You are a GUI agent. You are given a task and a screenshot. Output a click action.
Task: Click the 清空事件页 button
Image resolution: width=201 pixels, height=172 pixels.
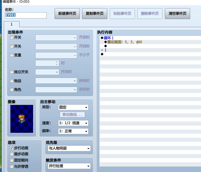click(177, 14)
